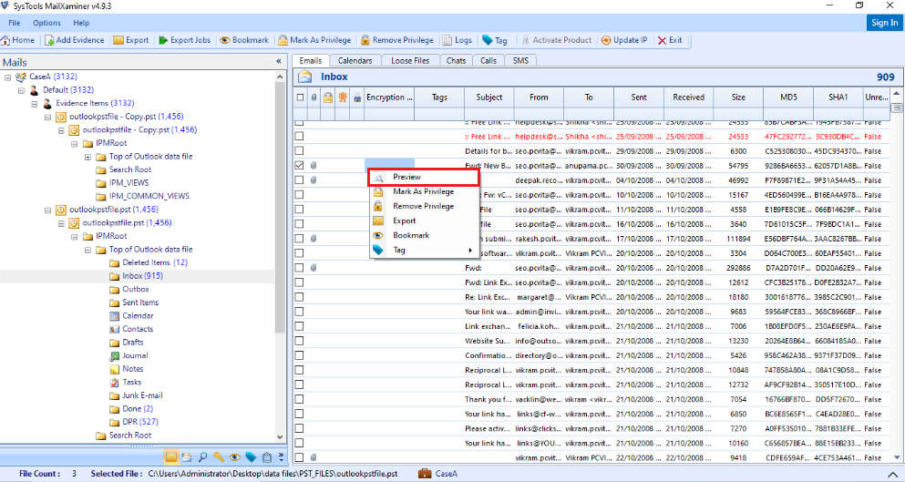This screenshot has width=905, height=482.
Task: Click the Exit toolbar button
Action: (x=670, y=40)
